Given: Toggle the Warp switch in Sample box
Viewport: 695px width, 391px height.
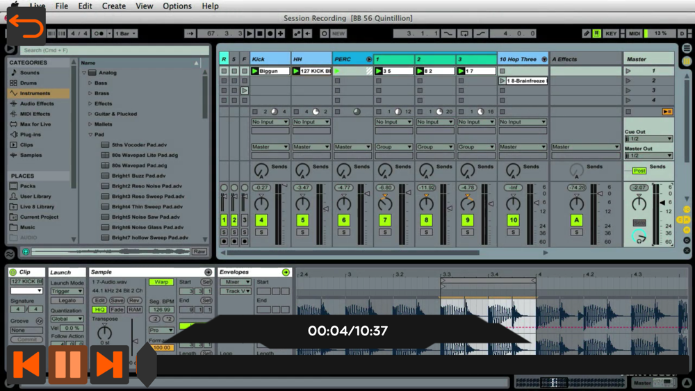Looking at the screenshot, I should coord(161,282).
